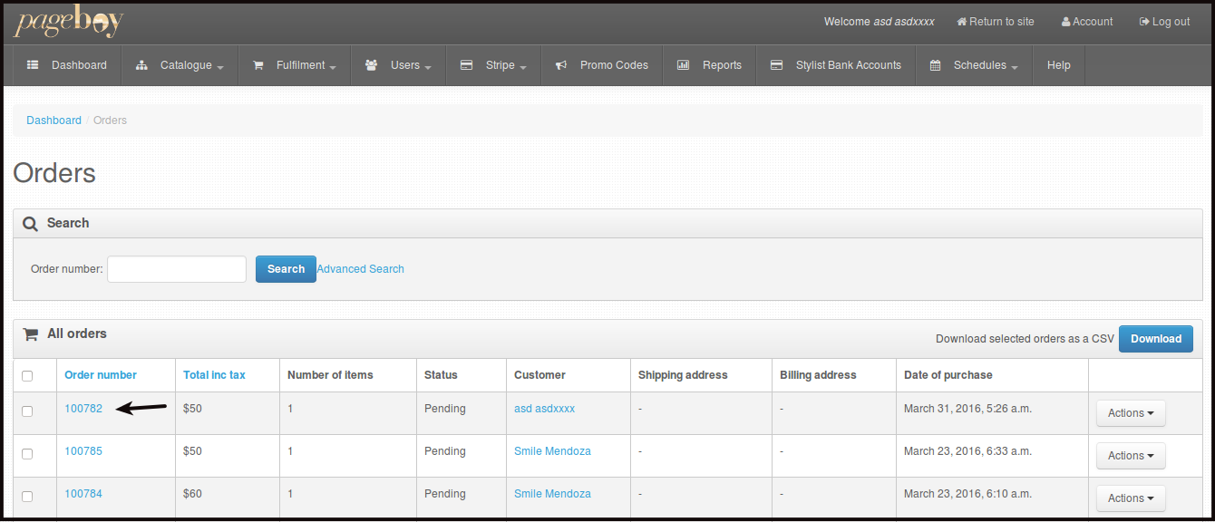This screenshot has width=1215, height=522.
Task: Open Actions dropdown for order 100785
Action: click(x=1131, y=456)
